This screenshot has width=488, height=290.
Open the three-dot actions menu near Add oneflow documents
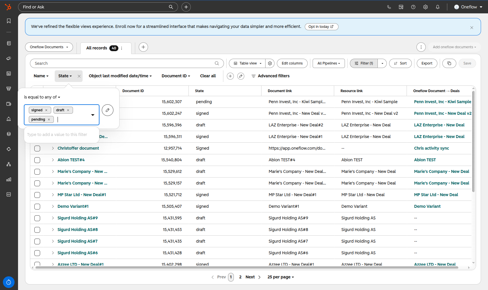tap(421, 47)
